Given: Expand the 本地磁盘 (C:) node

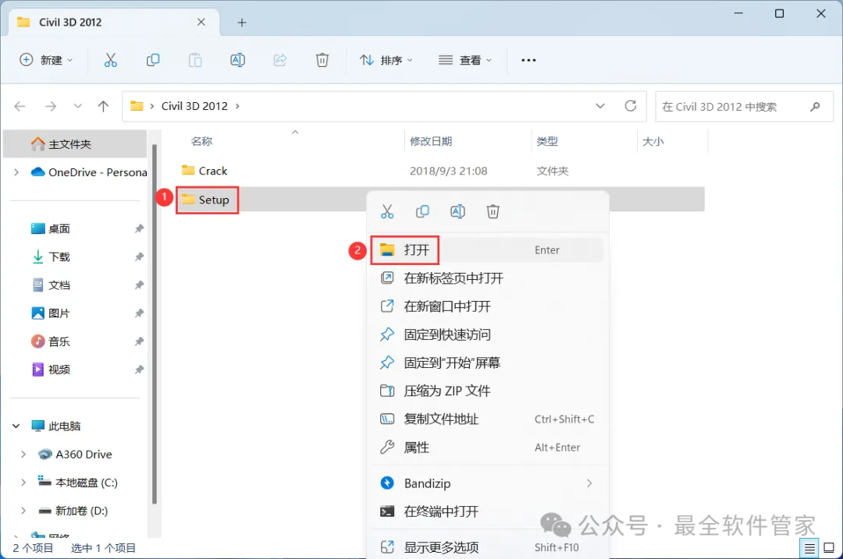Looking at the screenshot, I should pyautogui.click(x=23, y=483).
